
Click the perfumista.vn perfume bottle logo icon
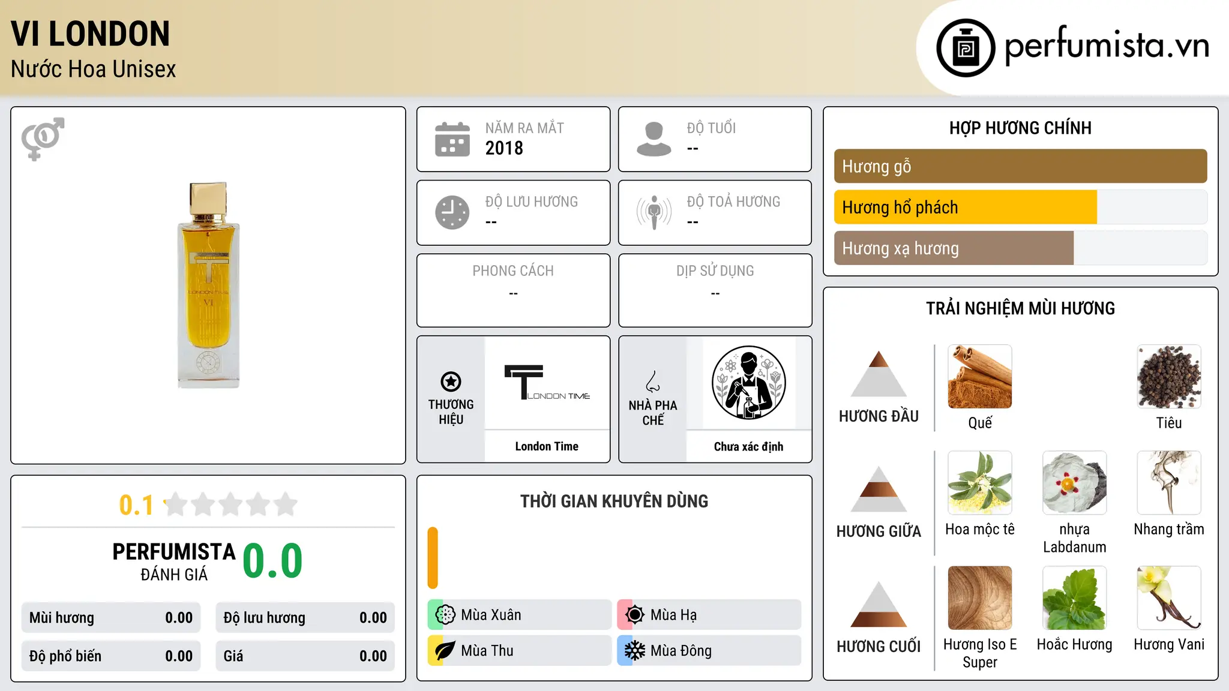click(x=966, y=48)
